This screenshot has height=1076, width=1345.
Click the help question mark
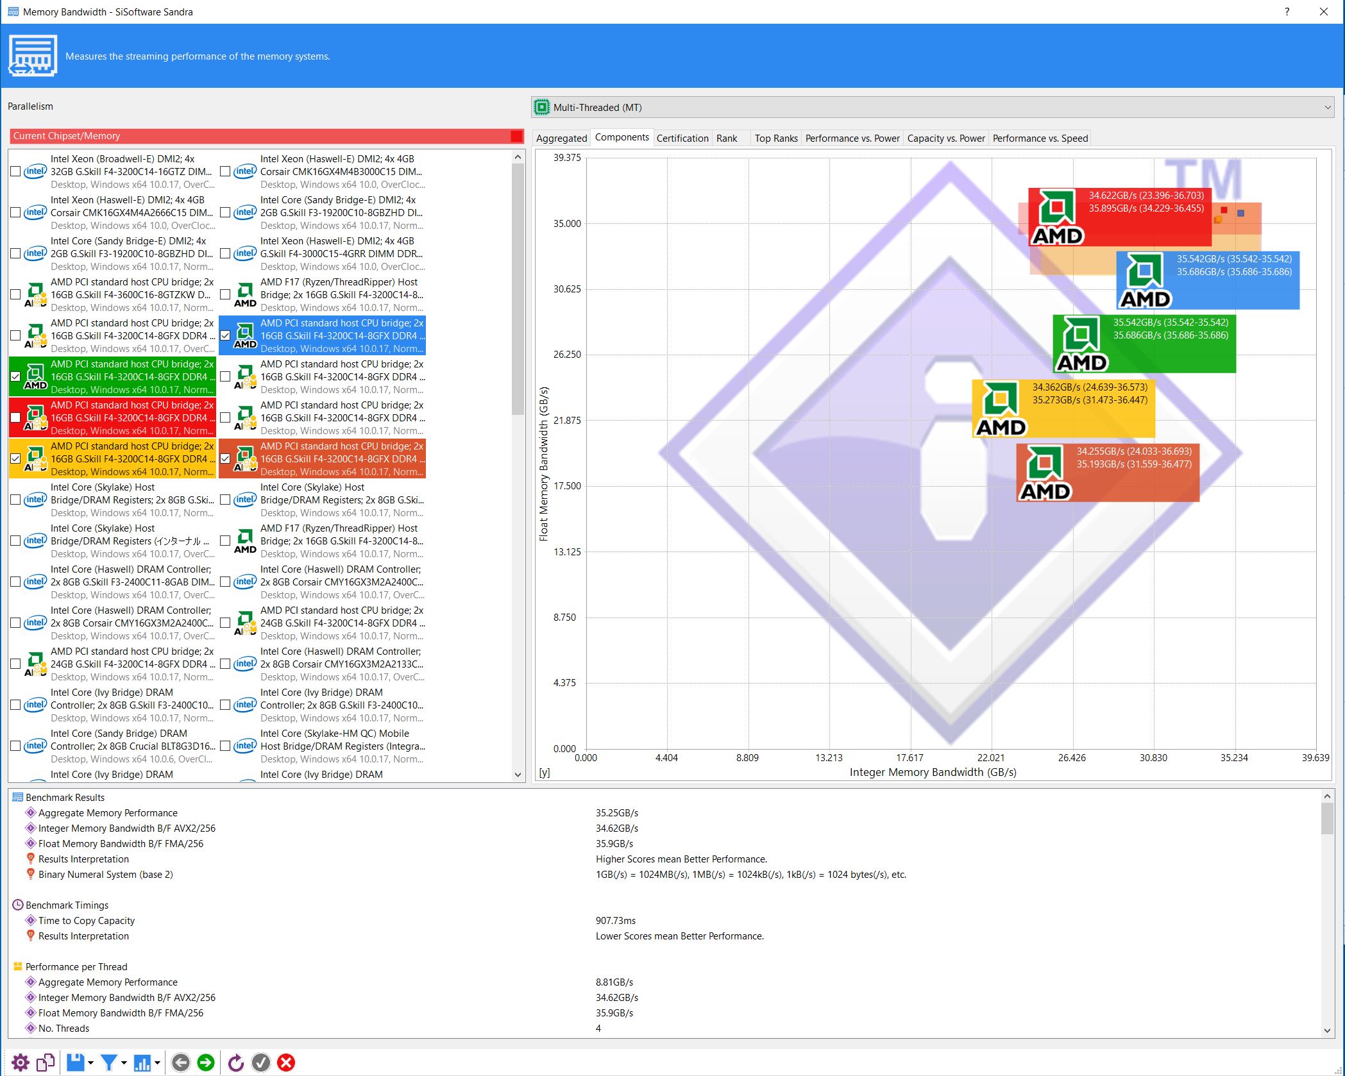(1287, 12)
